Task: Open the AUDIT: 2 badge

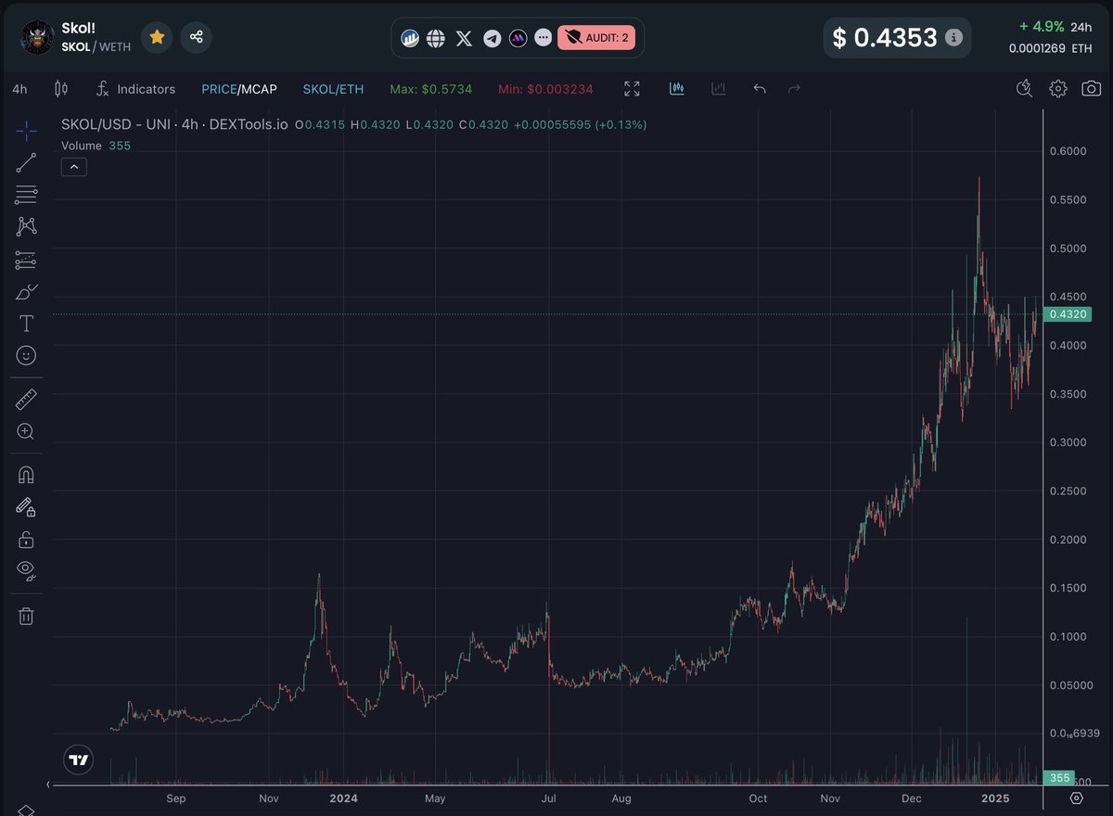Action: click(596, 38)
